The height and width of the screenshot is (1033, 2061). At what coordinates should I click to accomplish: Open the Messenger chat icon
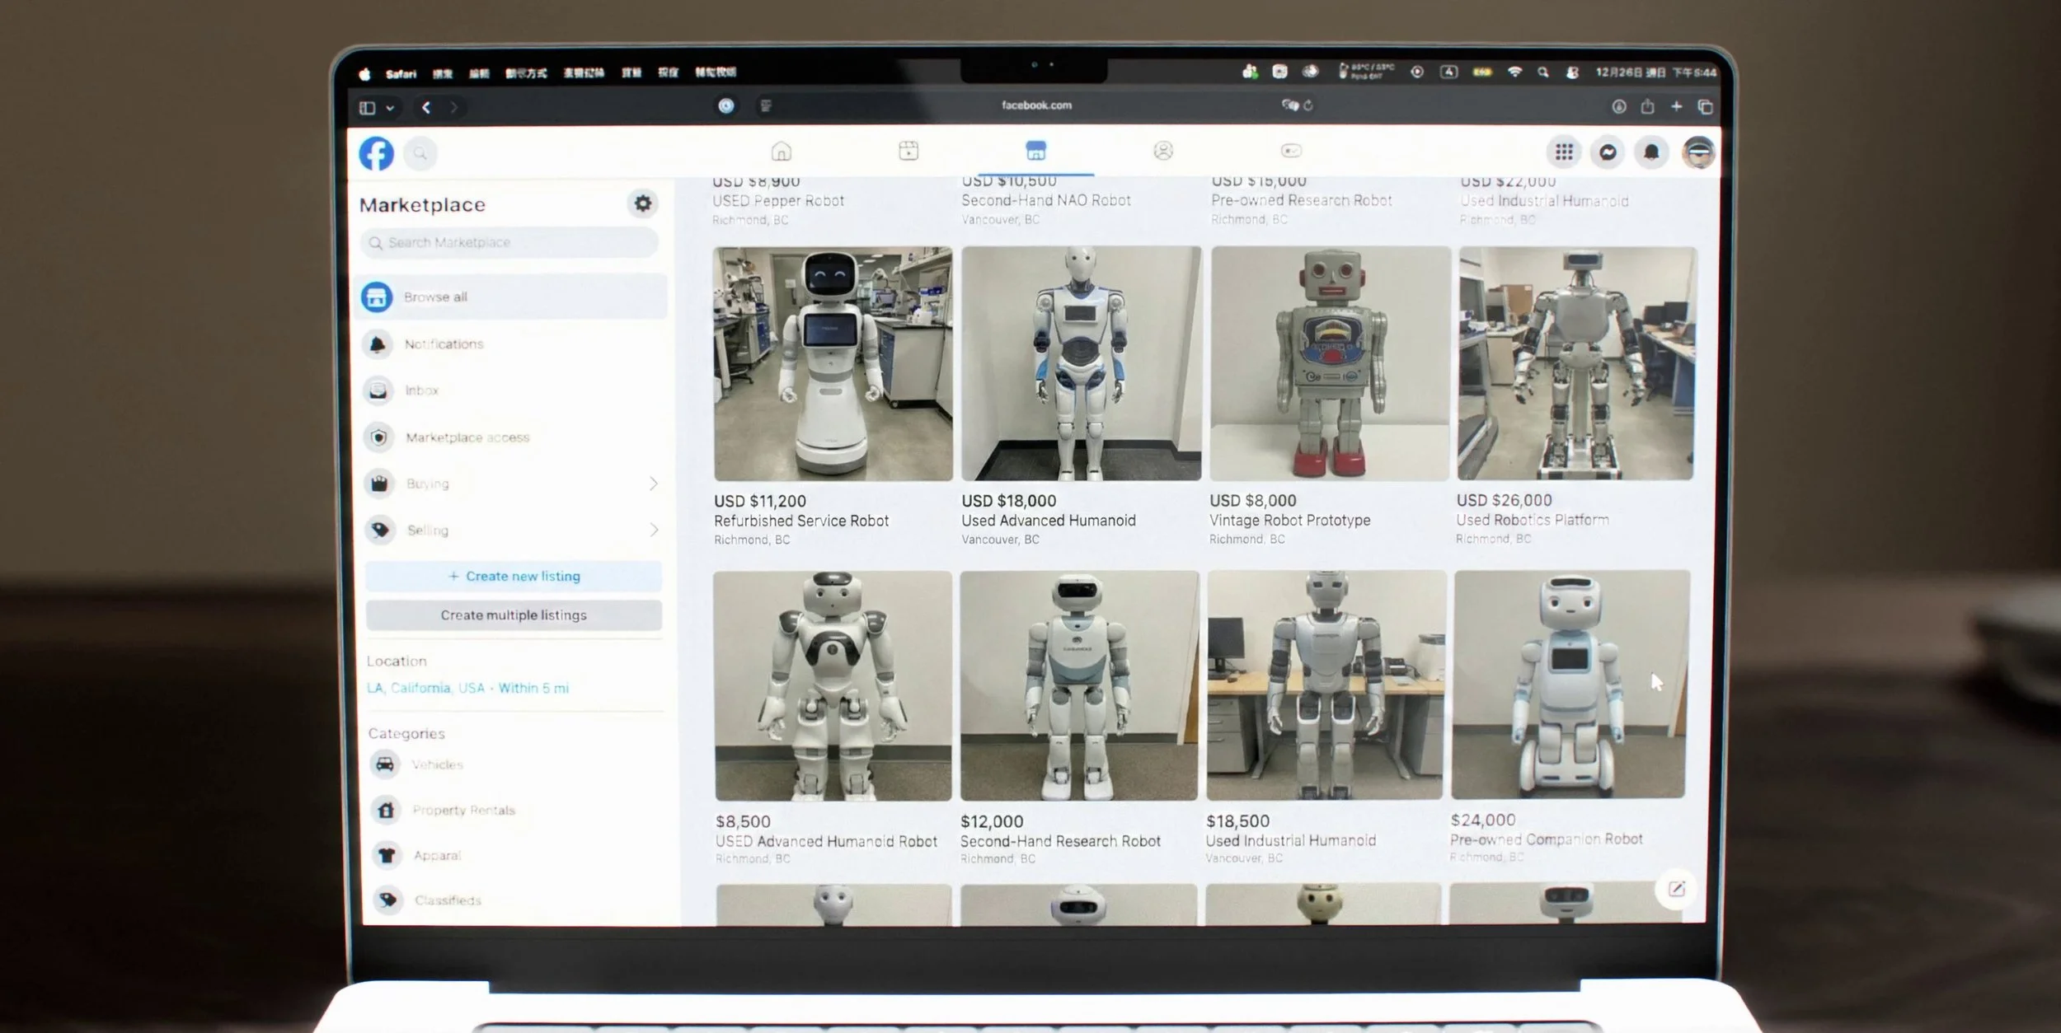pos(1608,152)
